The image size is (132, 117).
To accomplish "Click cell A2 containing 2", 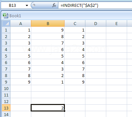I will click(21, 36).
